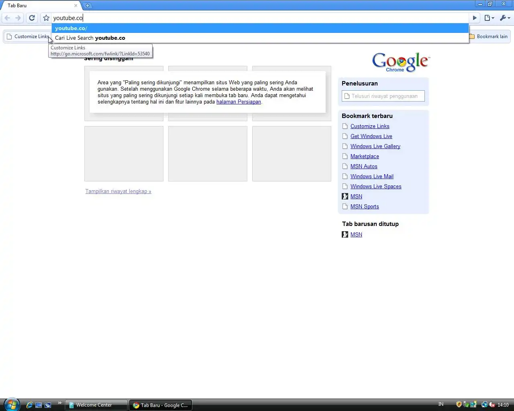
Task: Reload the page with refresh icon
Action: click(32, 18)
